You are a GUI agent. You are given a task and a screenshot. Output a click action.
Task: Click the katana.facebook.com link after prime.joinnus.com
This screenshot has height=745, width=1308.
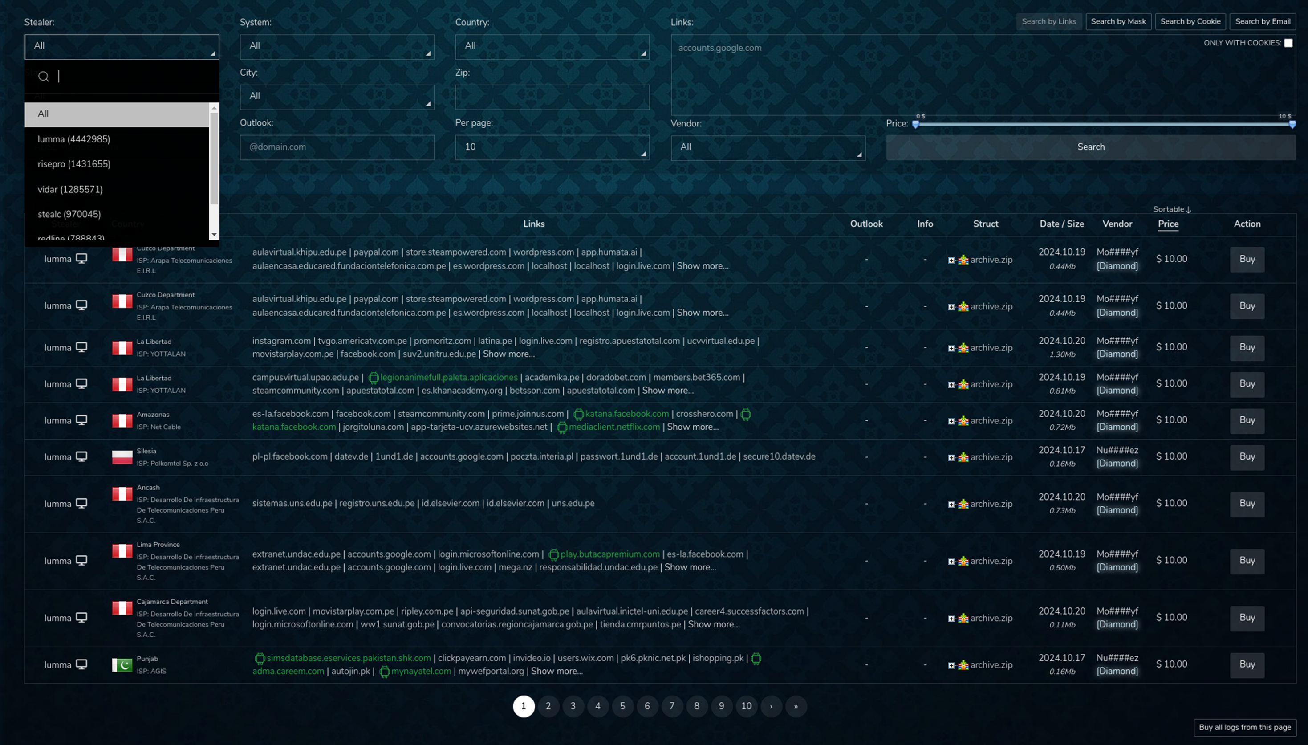pyautogui.click(x=627, y=413)
